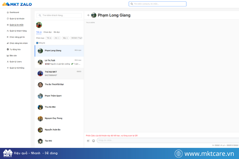Click the Báo cáo chart icon
Image resolution: width=239 pixels, height=159 pixels.
click(x=8, y=56)
